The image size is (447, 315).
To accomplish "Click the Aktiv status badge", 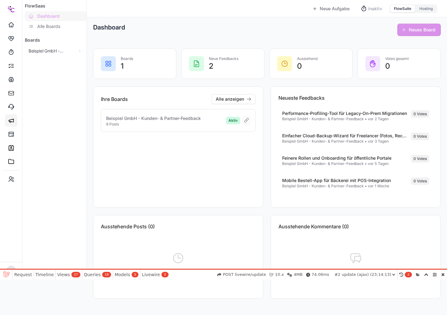I will pos(233,121).
